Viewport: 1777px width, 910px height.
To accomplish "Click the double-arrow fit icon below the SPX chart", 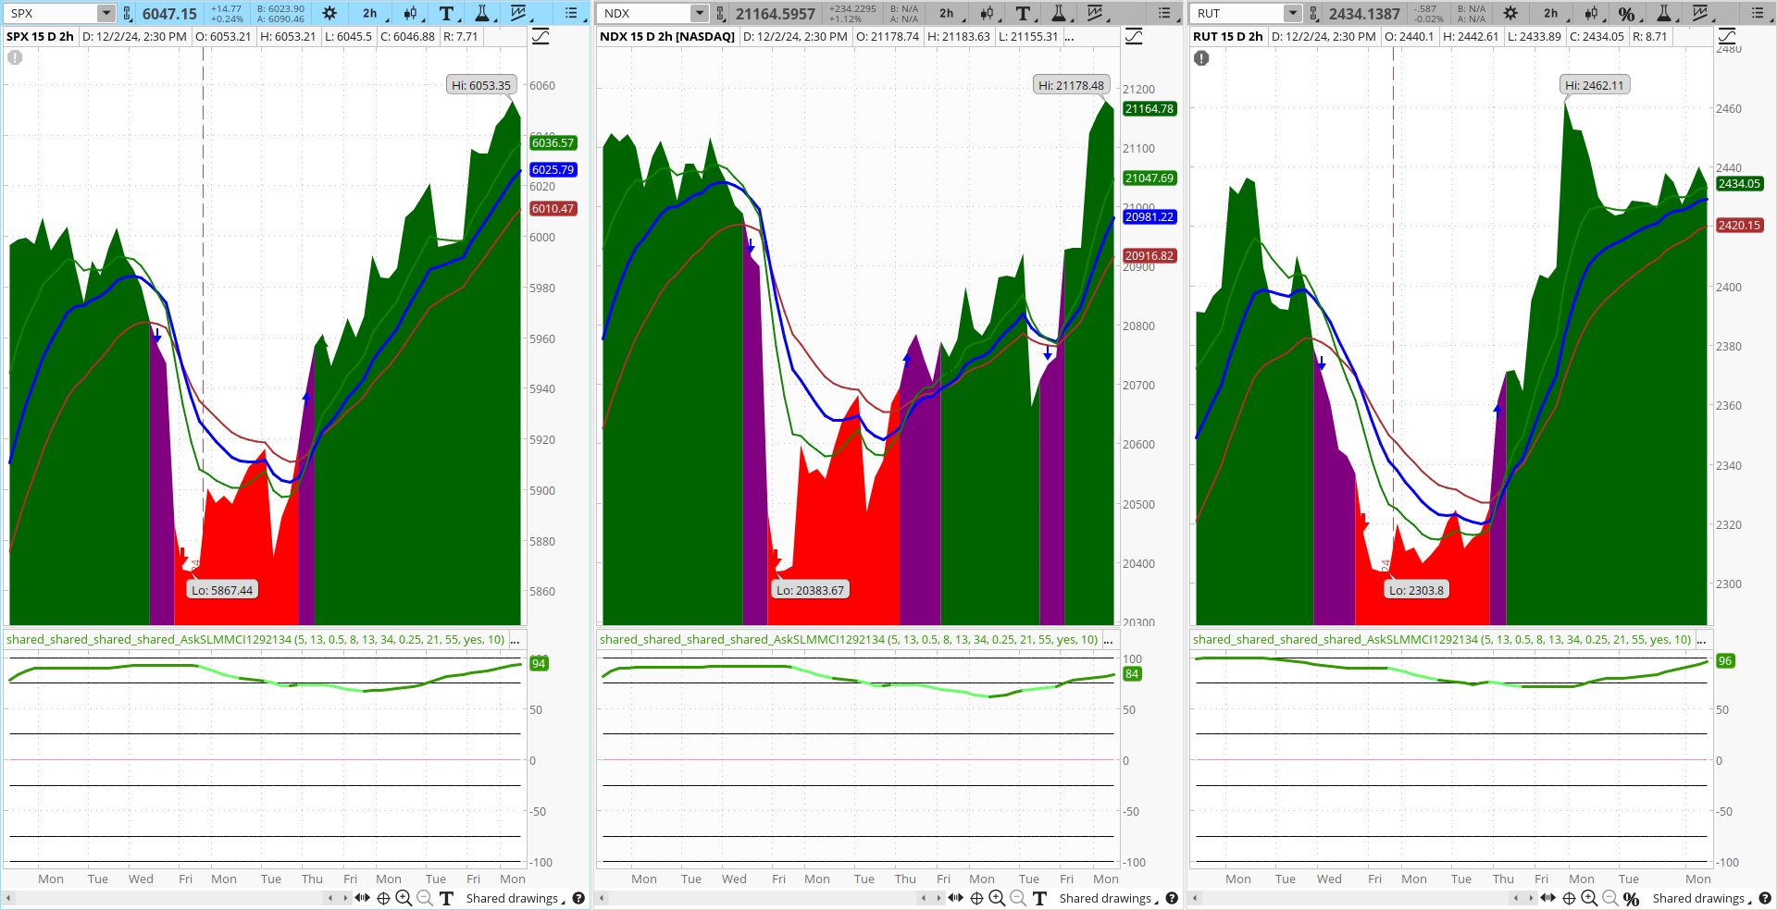I will pos(363,898).
